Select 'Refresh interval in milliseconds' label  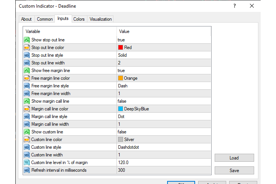pyautogui.click(x=59, y=170)
